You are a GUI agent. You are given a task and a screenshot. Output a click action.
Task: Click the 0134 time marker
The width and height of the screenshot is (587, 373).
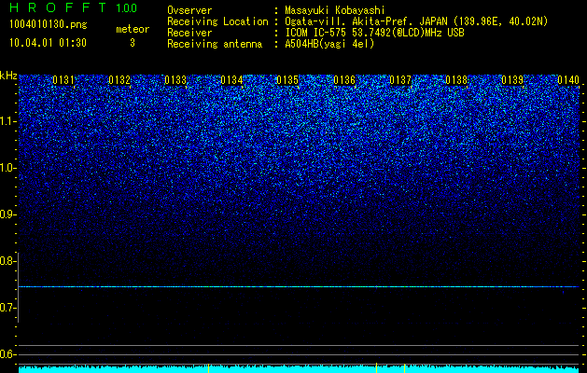[x=231, y=80]
